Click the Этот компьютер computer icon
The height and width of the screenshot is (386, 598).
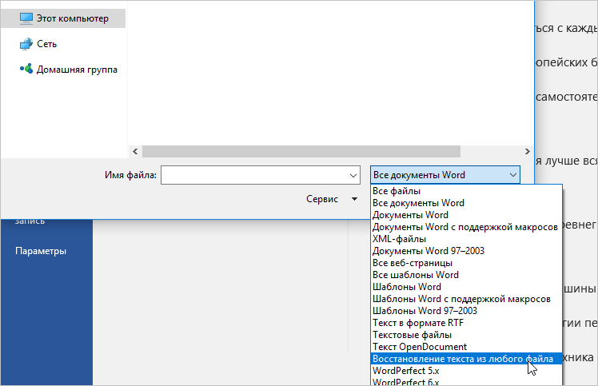pyautogui.click(x=26, y=18)
